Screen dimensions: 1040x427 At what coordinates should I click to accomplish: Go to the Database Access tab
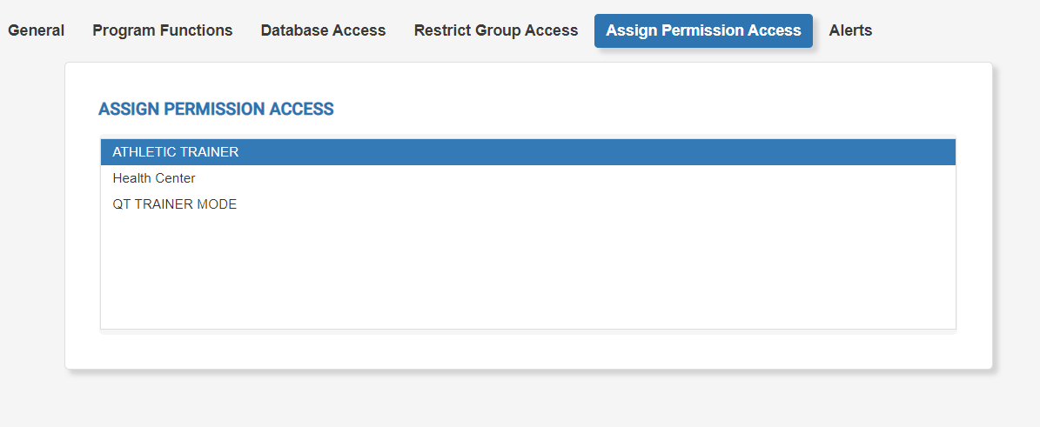pyautogui.click(x=323, y=30)
